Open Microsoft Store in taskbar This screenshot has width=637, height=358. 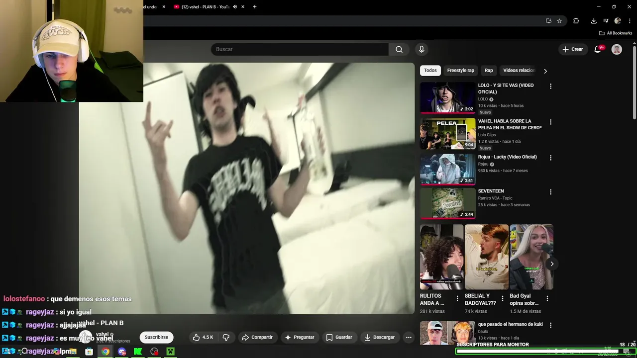pos(89,352)
